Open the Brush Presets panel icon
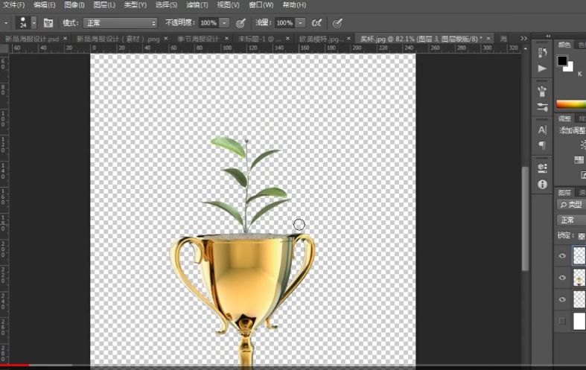Image resolution: width=586 pixels, height=370 pixels. (x=542, y=91)
